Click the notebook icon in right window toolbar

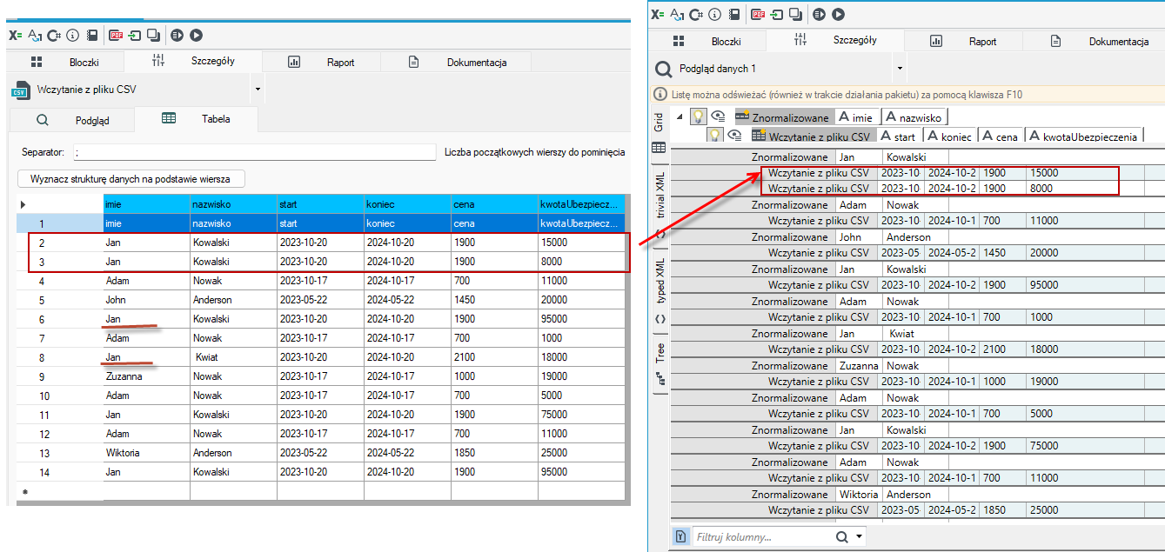coord(734,14)
